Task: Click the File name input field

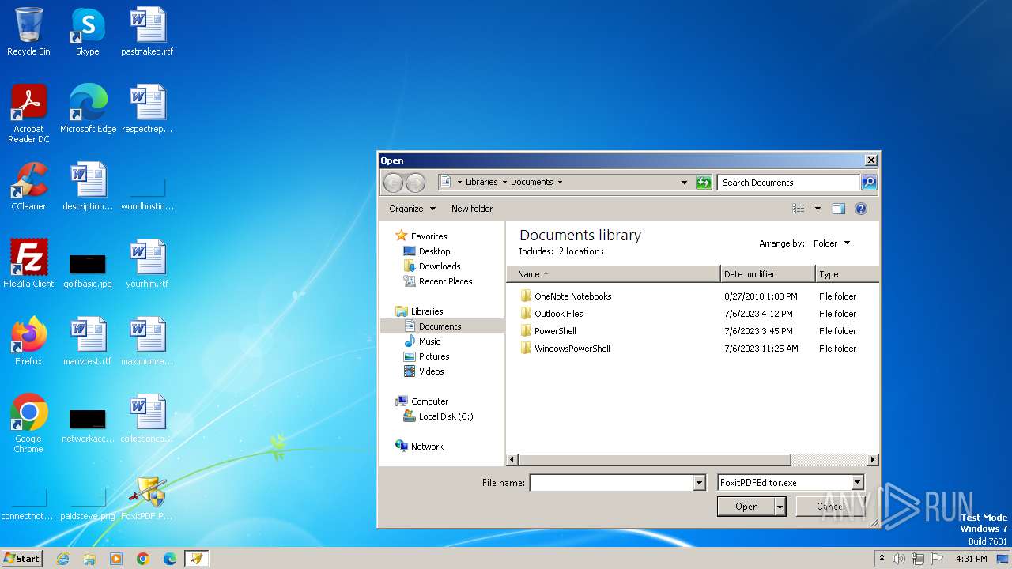Action: (x=611, y=482)
